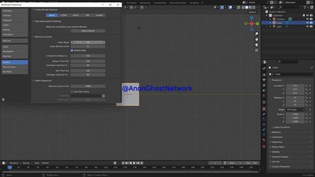The height and width of the screenshot is (177, 315).
Task: Open the Physics properties tab icon
Action: pos(264,124)
